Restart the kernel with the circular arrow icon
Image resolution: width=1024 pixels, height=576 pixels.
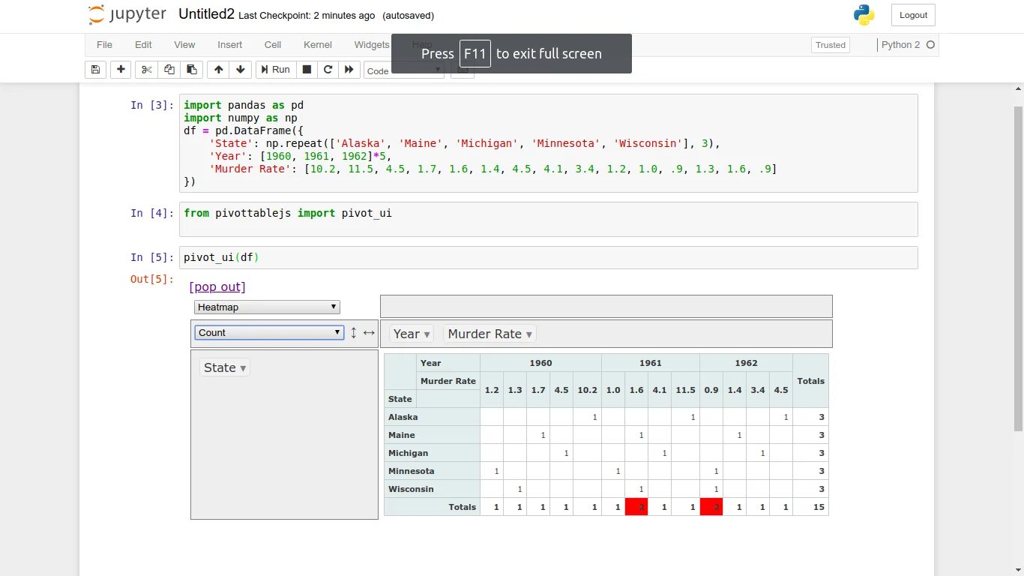328,70
